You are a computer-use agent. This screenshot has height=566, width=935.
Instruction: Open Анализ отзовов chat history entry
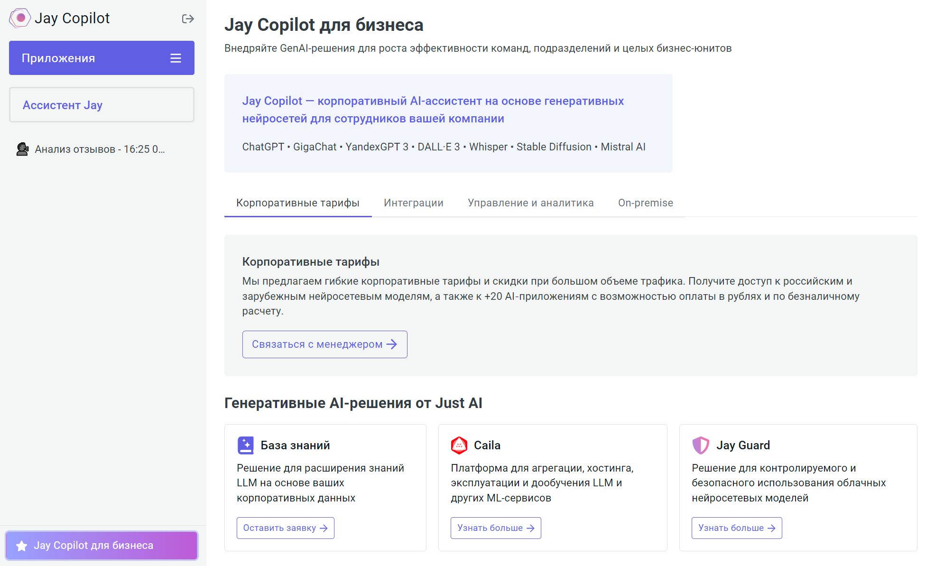(x=100, y=149)
